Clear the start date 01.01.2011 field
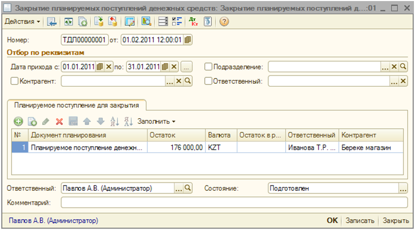The height and width of the screenshot is (230, 415). click(x=109, y=67)
